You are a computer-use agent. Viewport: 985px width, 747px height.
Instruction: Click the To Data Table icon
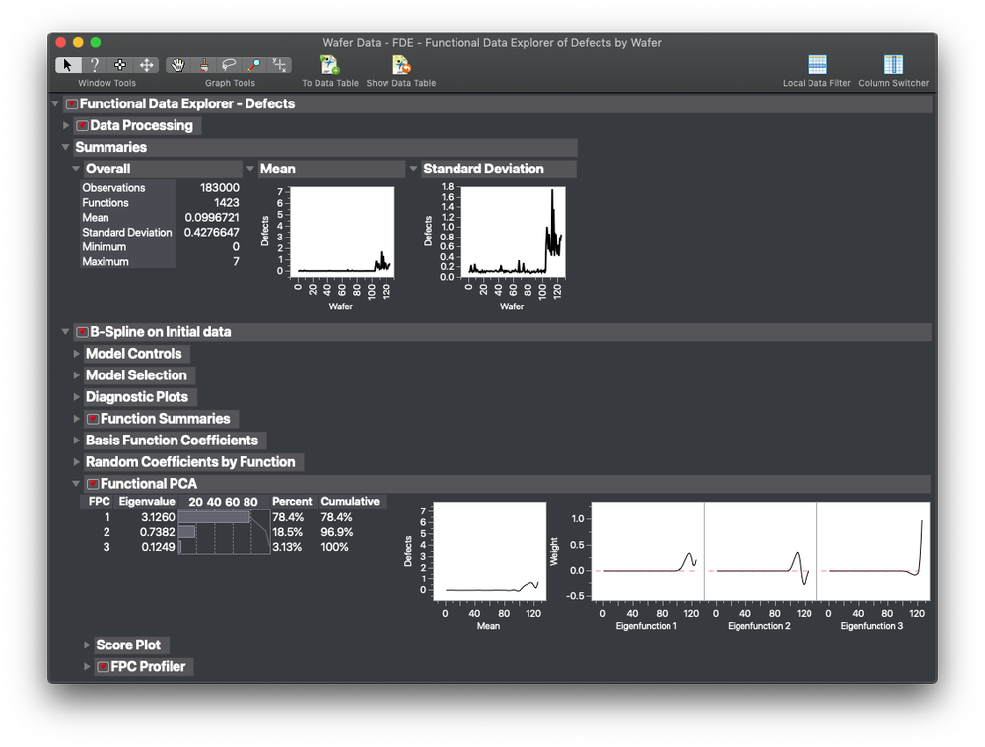pyautogui.click(x=329, y=65)
